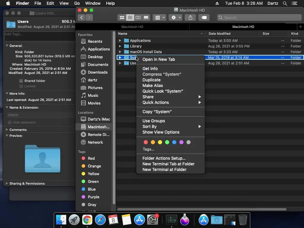Viewport: 304px width, 228px height.
Task: Go back with the toolbar arrow
Action: (x=82, y=18)
